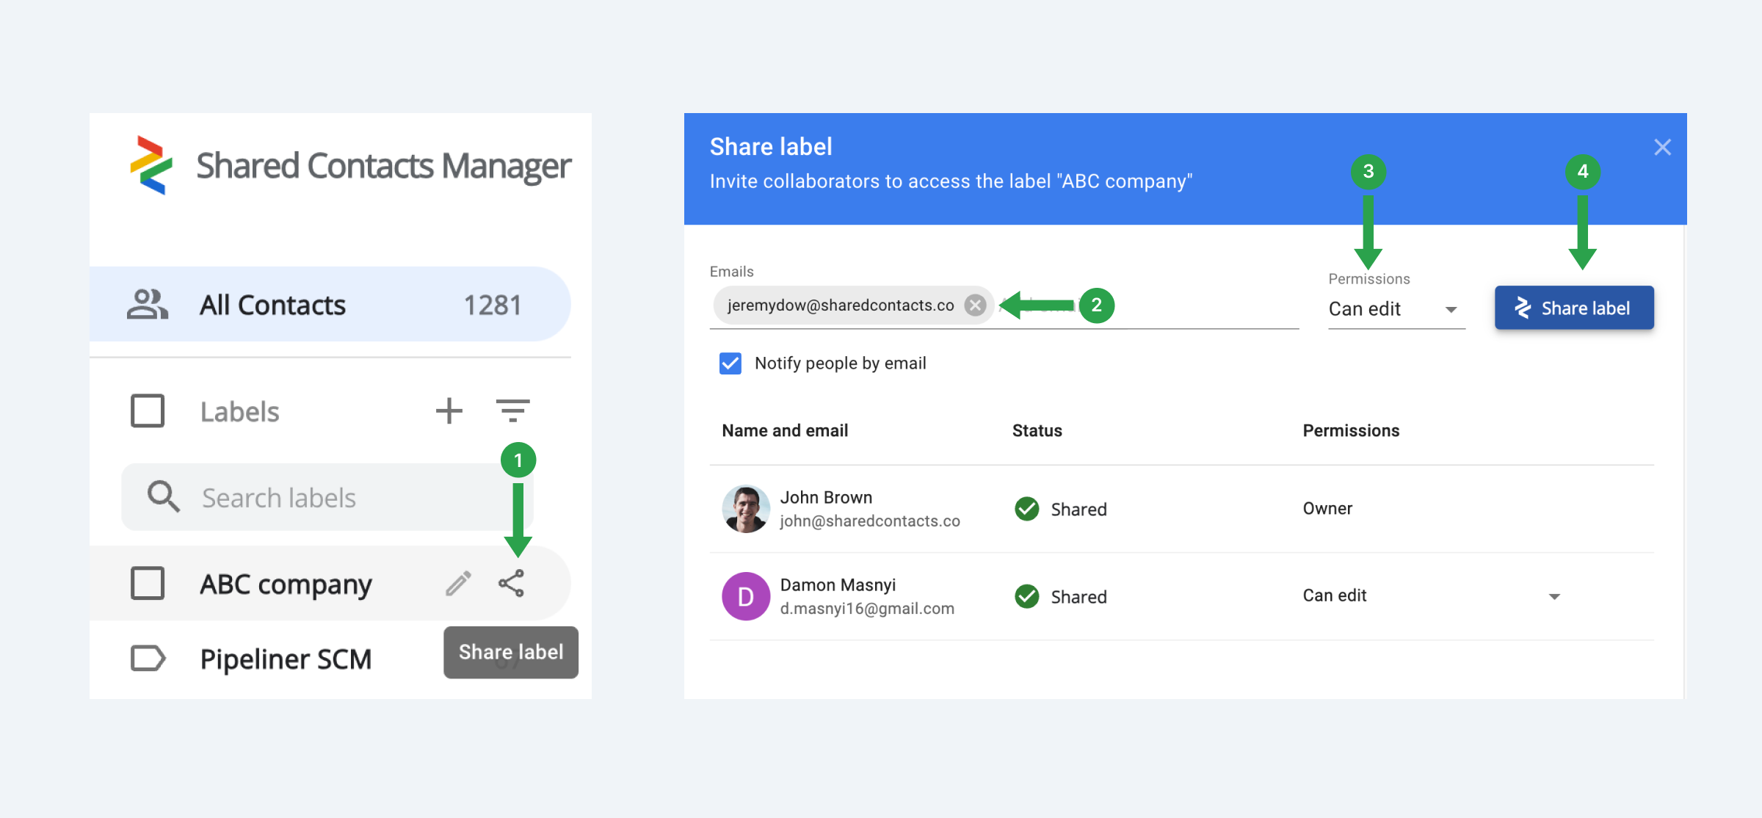Select the Pipeliner SCM label
Screen dimensions: 1762x818
[286, 659]
